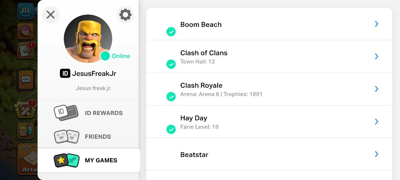Expand the Boom Beach entry chevron
Screen dimensions: 400x180
[377, 24]
